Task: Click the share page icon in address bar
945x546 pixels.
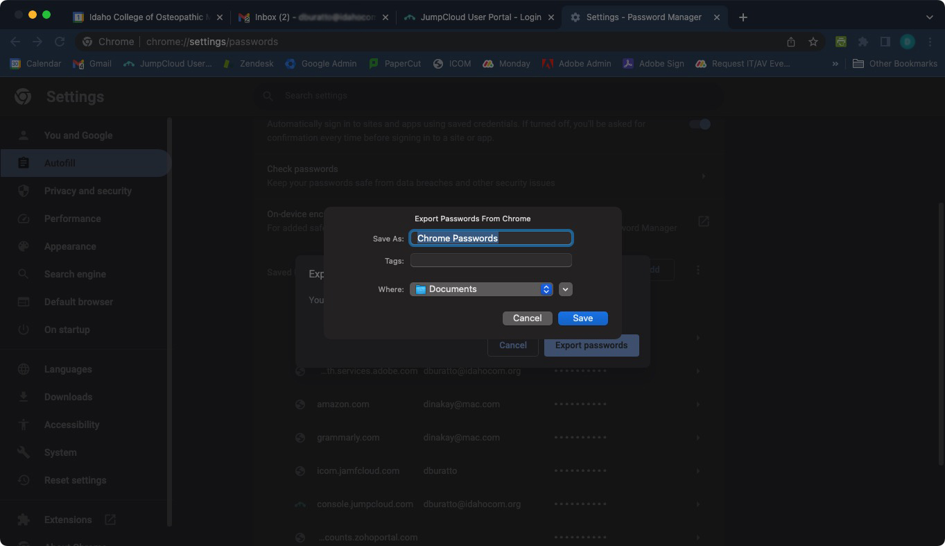Action: click(790, 42)
